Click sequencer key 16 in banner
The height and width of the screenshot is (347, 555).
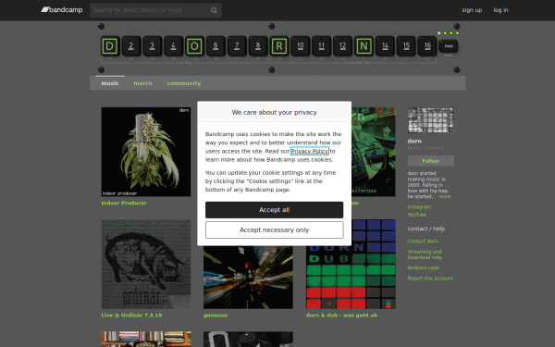pyautogui.click(x=427, y=46)
